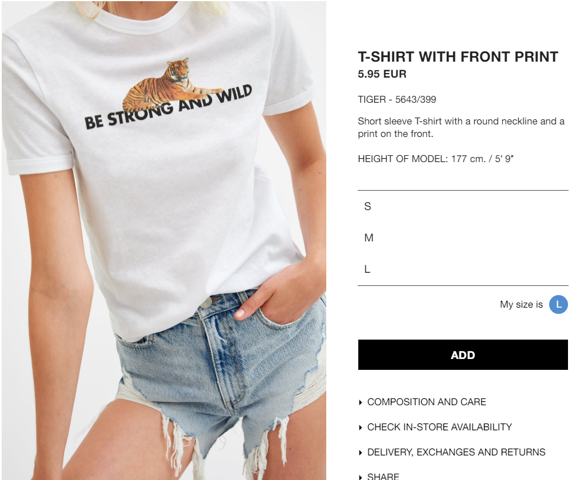This screenshot has height=480, width=572.
Task: Click the arrow icon beside Share
Action: [361, 477]
